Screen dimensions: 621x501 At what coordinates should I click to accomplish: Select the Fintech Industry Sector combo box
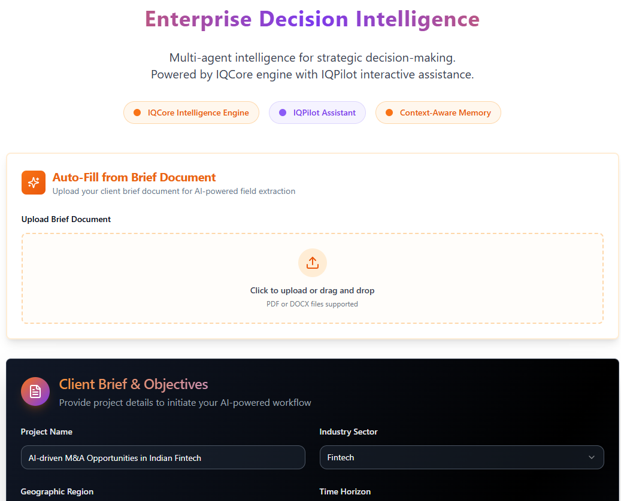461,457
